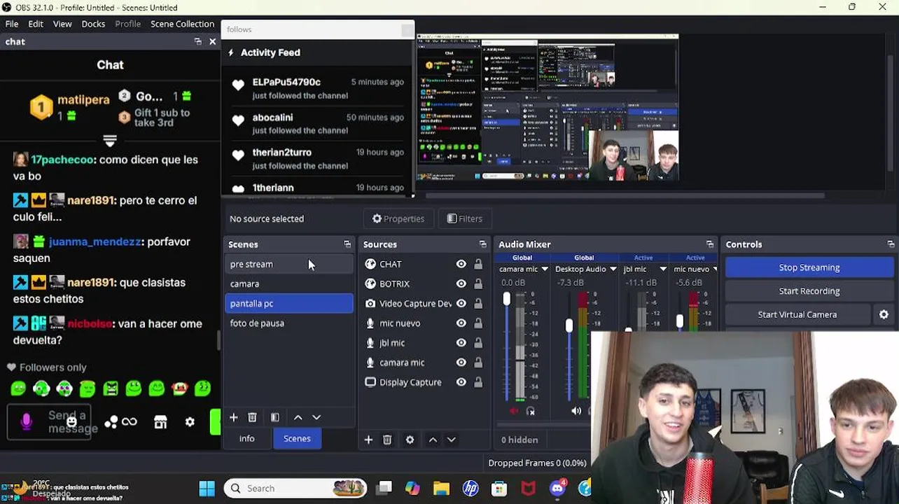Pop out the chat dock
The image size is (899, 504).
(198, 42)
